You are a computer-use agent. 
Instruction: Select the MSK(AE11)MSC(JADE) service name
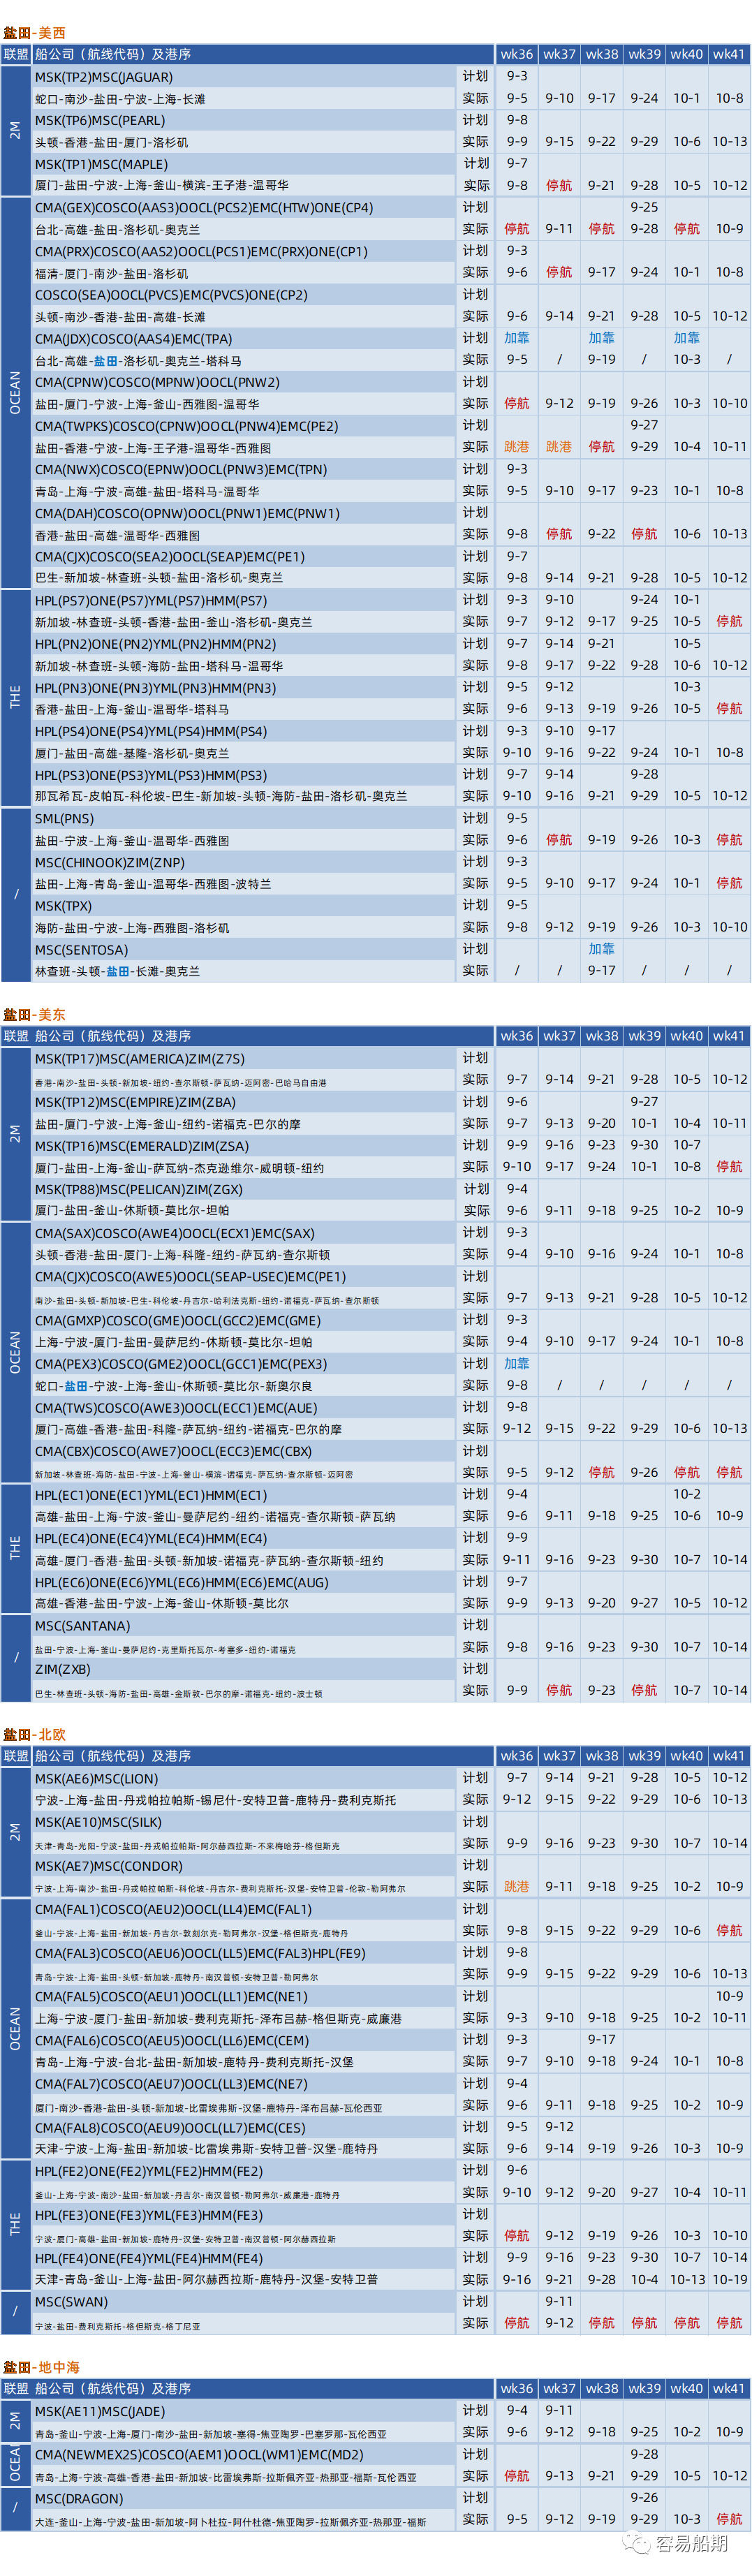(x=100, y=2411)
